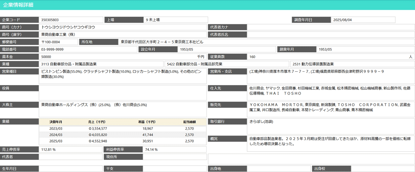
Task: Click the empty 代表者カナ field
Action: pos(331,27)
